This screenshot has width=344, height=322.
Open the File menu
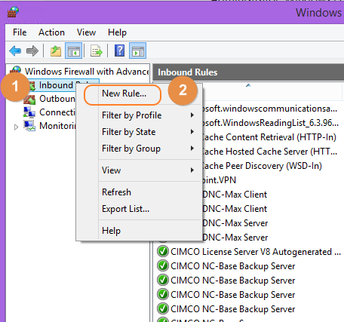tap(20, 32)
